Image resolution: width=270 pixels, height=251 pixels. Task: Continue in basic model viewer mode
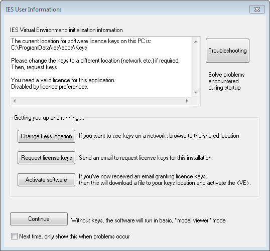(39, 219)
